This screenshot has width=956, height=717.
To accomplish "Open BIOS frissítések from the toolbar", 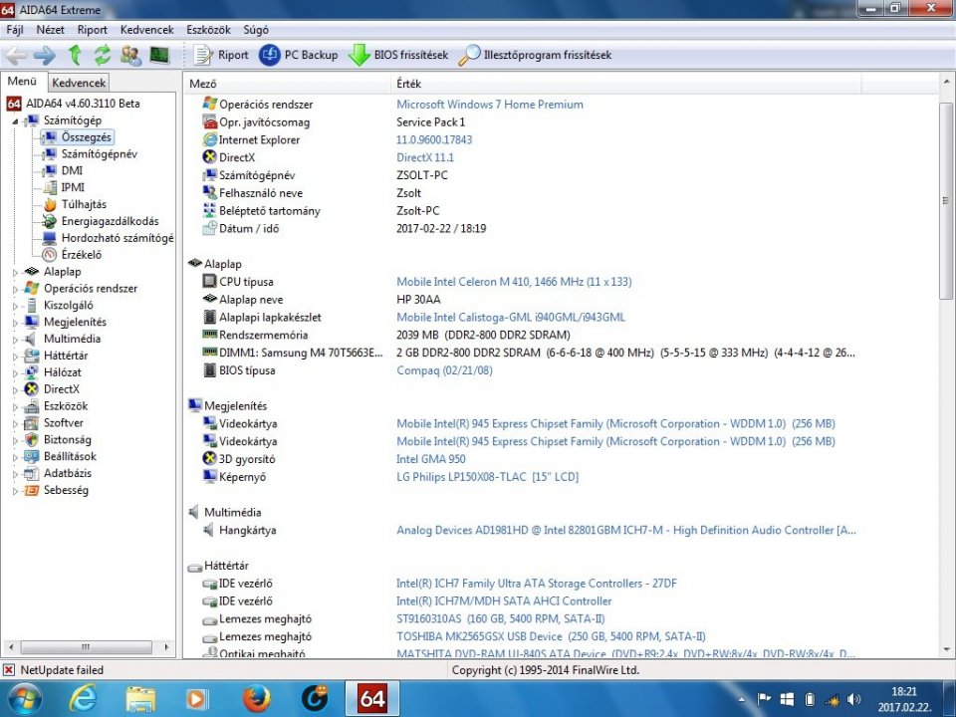I will (x=398, y=56).
